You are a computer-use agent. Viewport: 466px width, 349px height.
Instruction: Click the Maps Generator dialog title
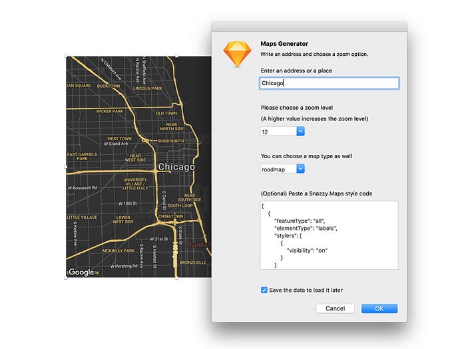pos(284,44)
